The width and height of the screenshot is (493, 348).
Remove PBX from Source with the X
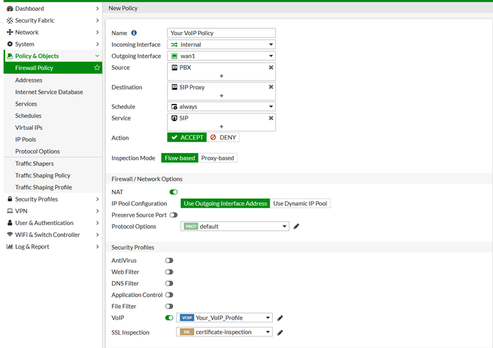pyautogui.click(x=271, y=67)
